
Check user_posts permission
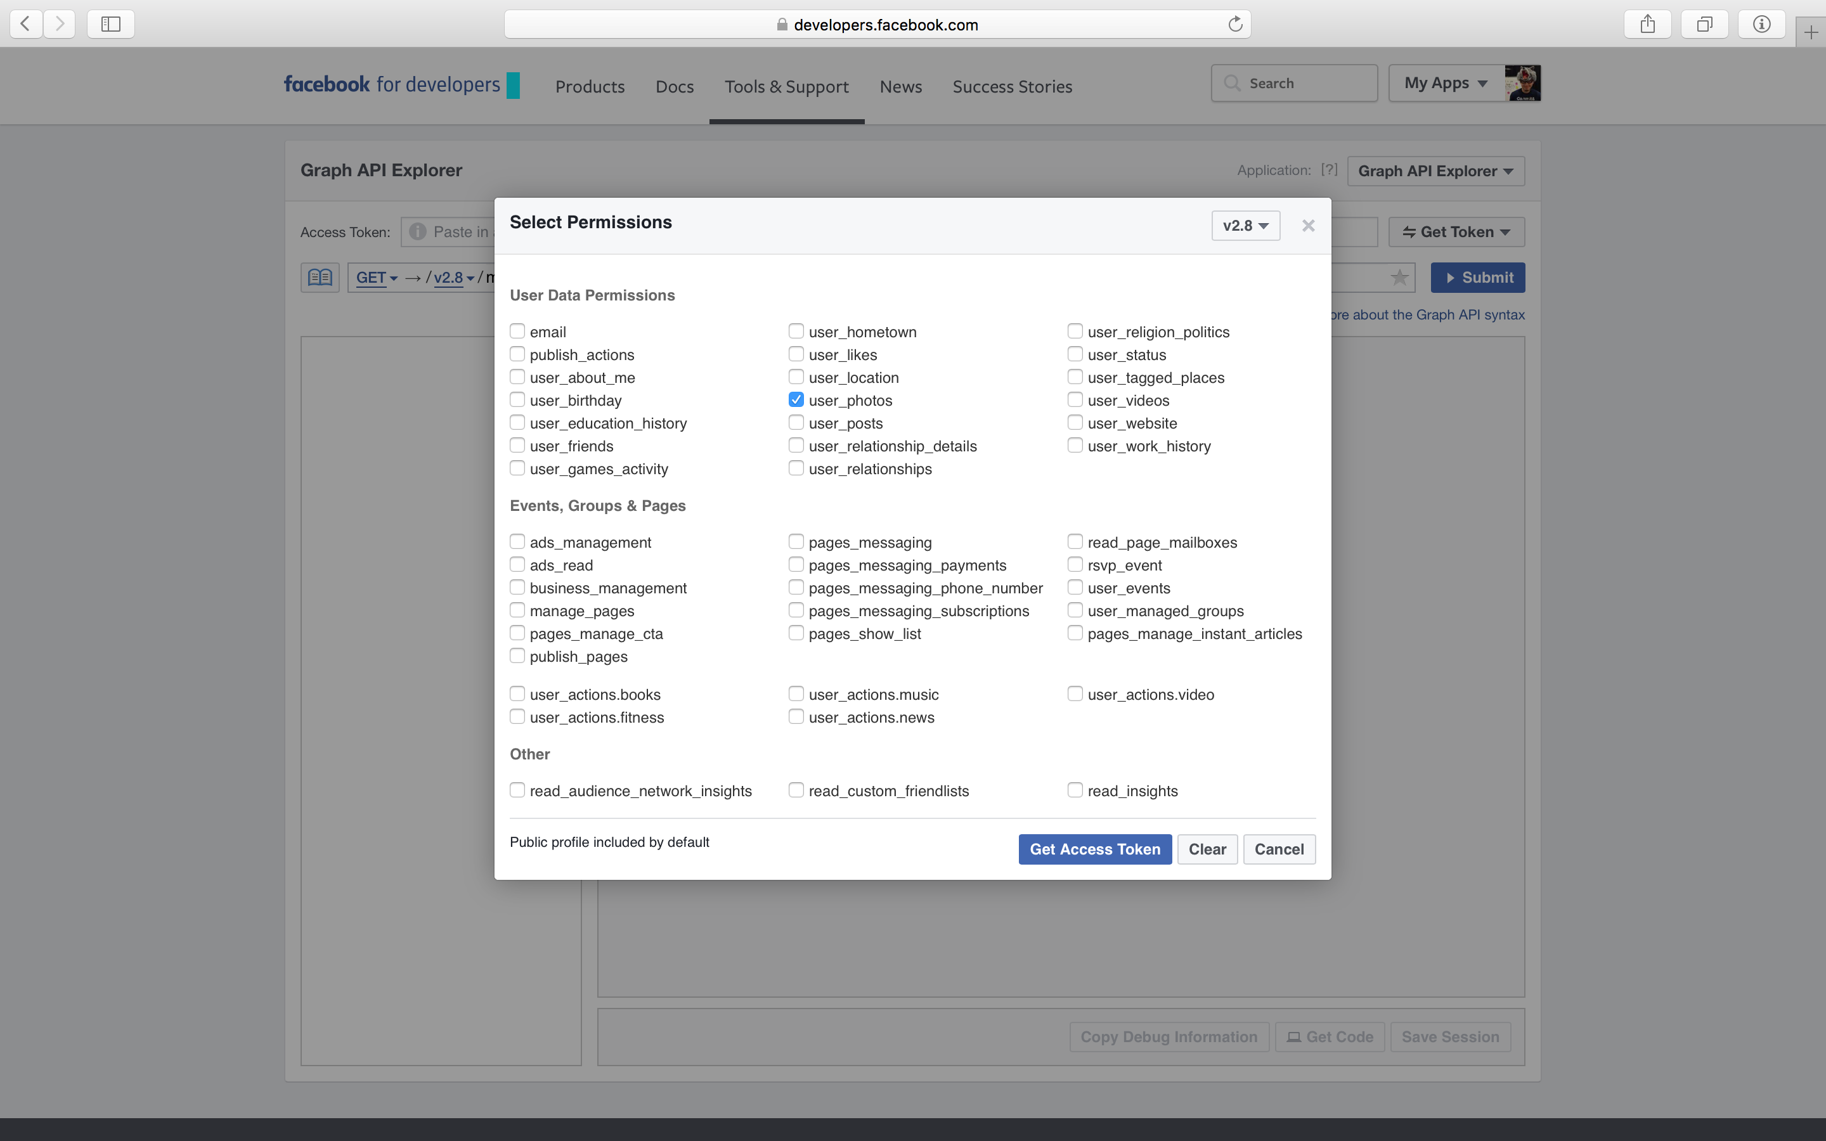pyautogui.click(x=796, y=422)
